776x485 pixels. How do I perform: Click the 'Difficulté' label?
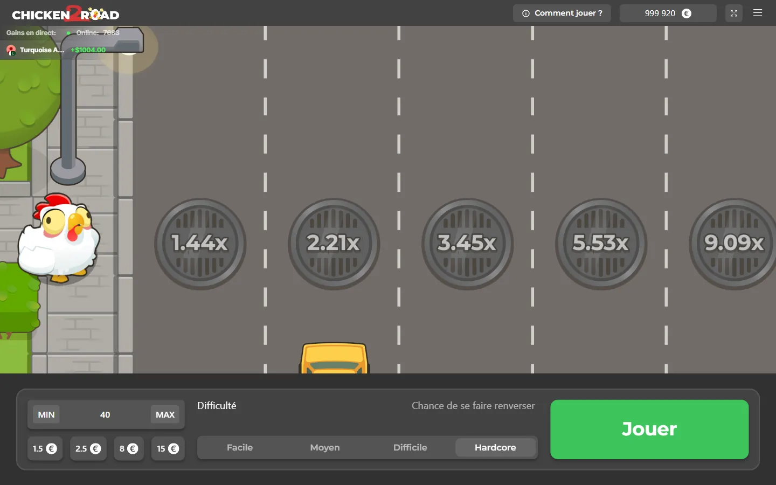pos(217,406)
